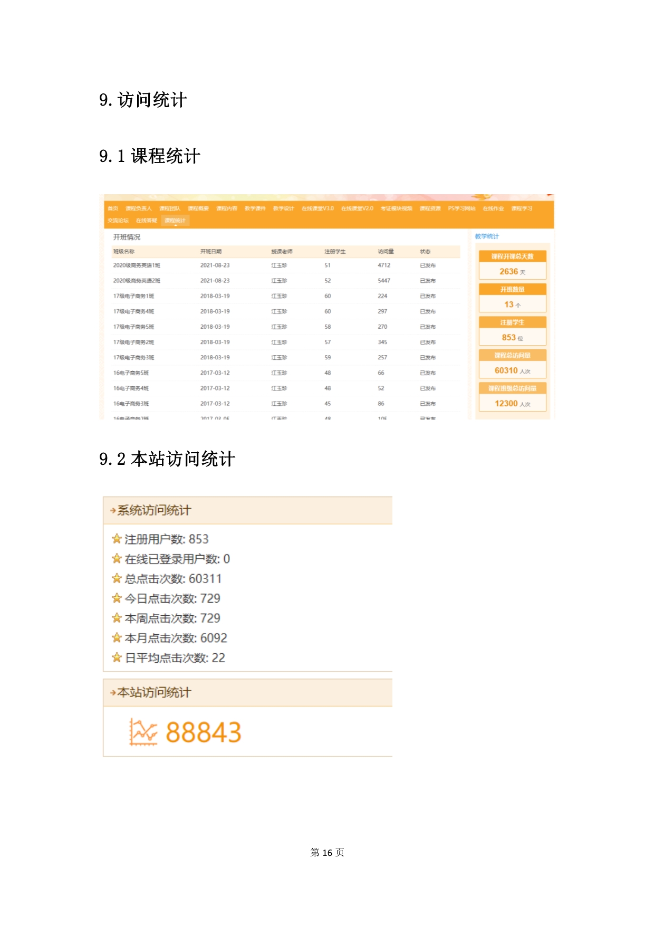Click the star icon beside 本周点击次数
The width and height of the screenshot is (654, 925).
pyautogui.click(x=117, y=617)
